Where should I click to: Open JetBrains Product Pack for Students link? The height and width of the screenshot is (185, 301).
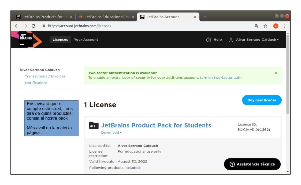tap(156, 125)
